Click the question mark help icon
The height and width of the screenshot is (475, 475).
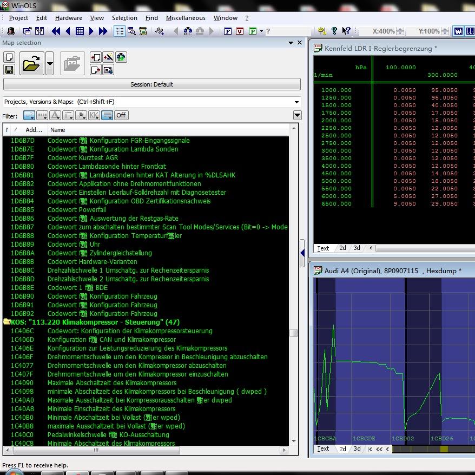click(334, 31)
